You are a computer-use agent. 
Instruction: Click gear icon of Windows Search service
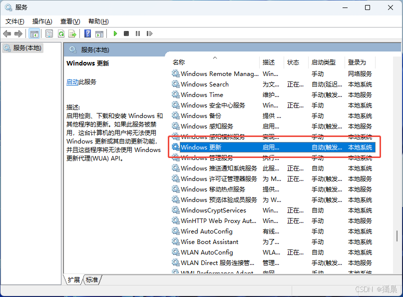[x=176, y=84]
